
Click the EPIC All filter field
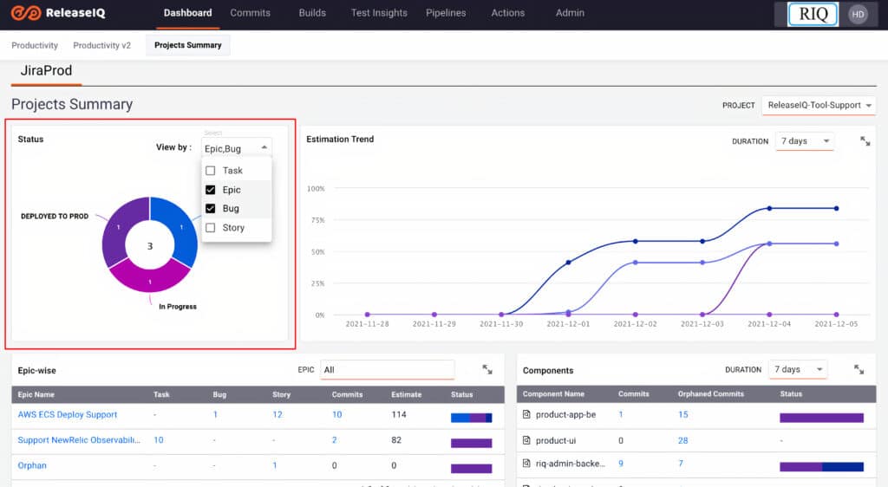click(x=388, y=369)
